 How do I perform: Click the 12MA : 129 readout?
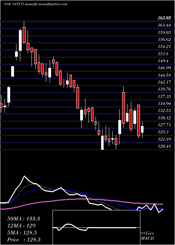point(21,226)
